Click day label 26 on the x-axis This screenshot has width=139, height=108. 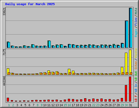(x=110, y=105)
